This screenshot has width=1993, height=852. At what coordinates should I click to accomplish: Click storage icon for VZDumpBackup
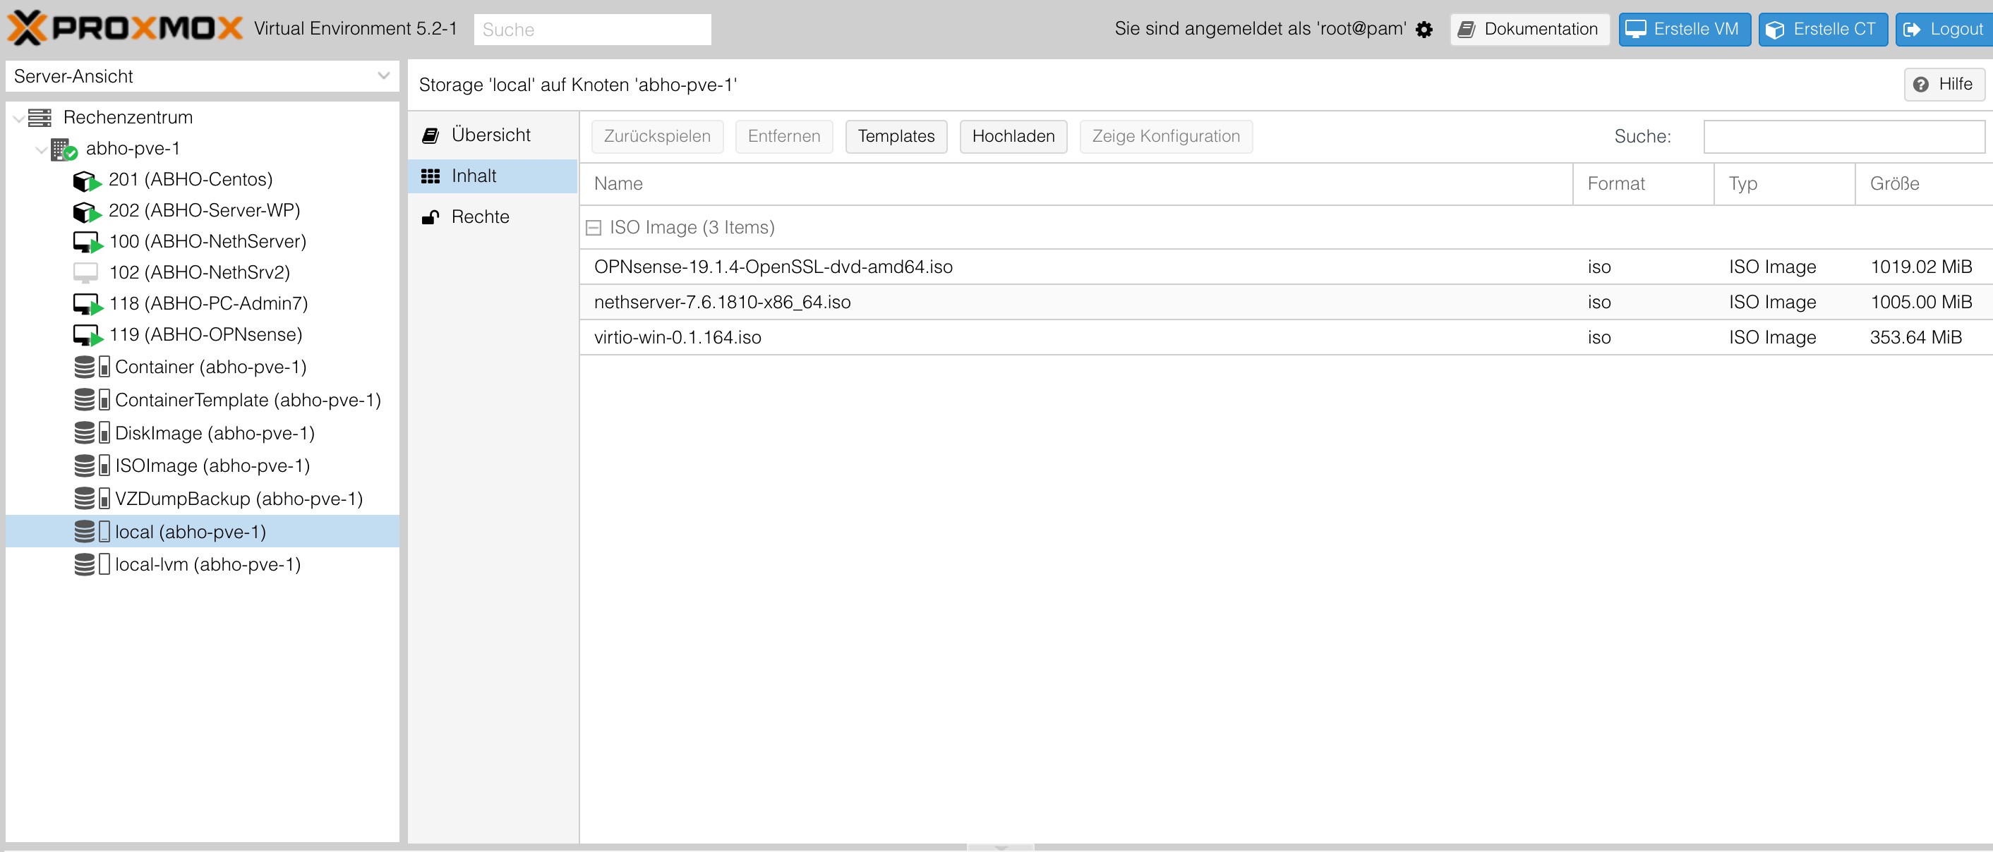92,499
